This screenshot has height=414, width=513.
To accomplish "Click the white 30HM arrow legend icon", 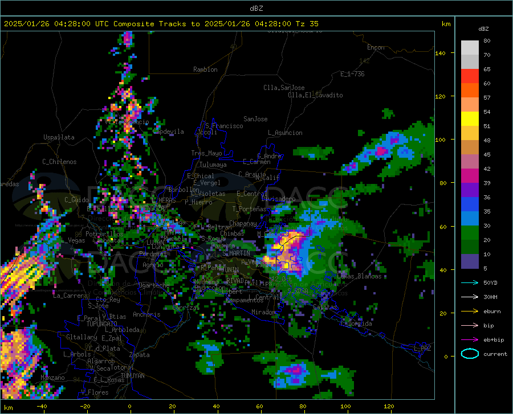I will (x=470, y=297).
